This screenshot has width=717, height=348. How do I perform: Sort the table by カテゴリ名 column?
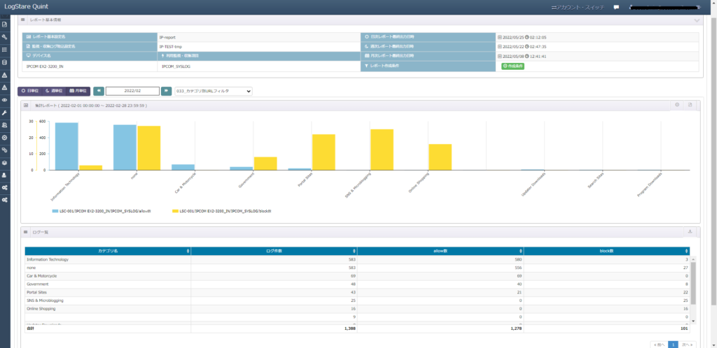coord(108,251)
